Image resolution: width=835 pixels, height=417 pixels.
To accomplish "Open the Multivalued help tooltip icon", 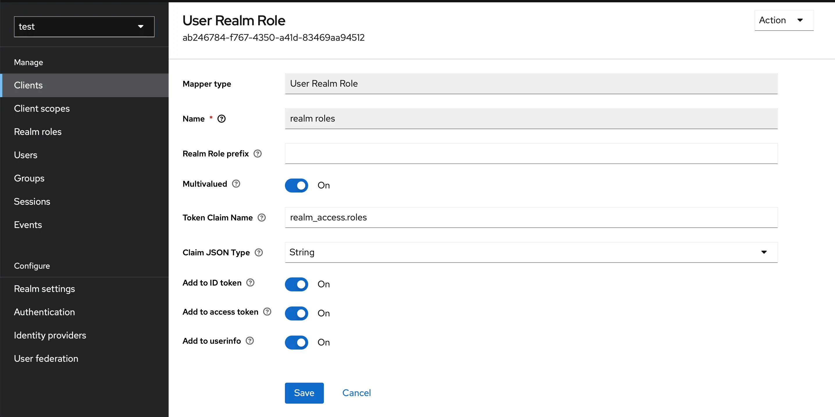I will [236, 184].
